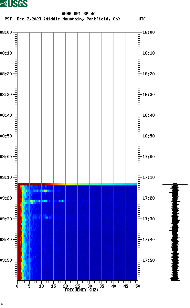This screenshot has height=308, width=190.
Task: Click the '17:30' UTC time label
Action: (x=148, y=219)
